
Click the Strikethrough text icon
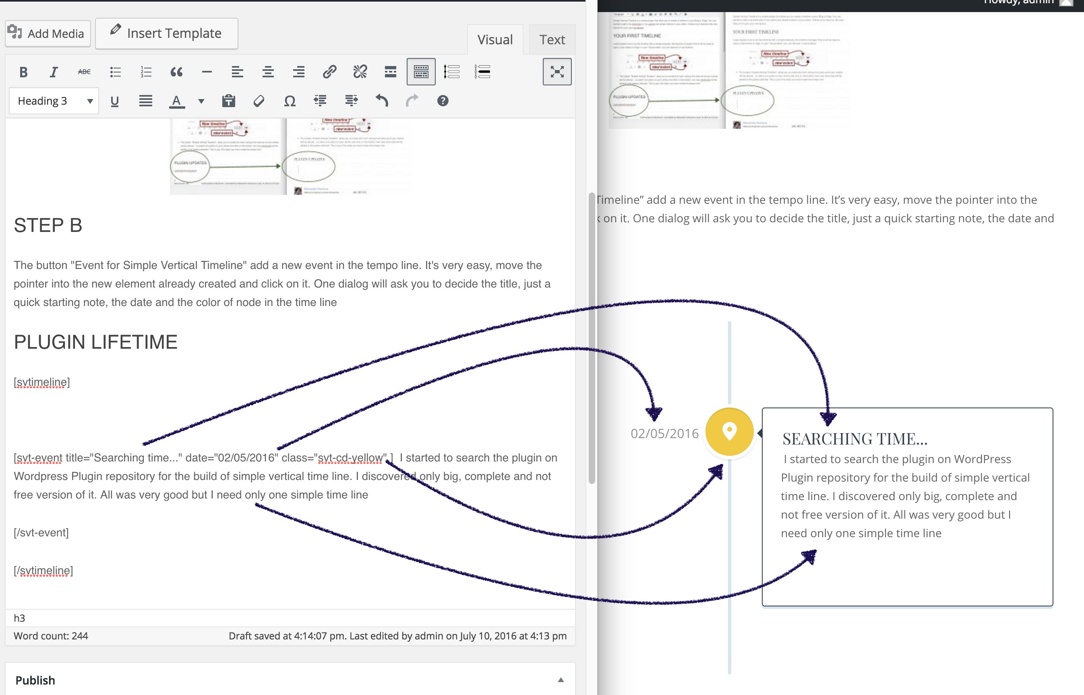pos(85,71)
